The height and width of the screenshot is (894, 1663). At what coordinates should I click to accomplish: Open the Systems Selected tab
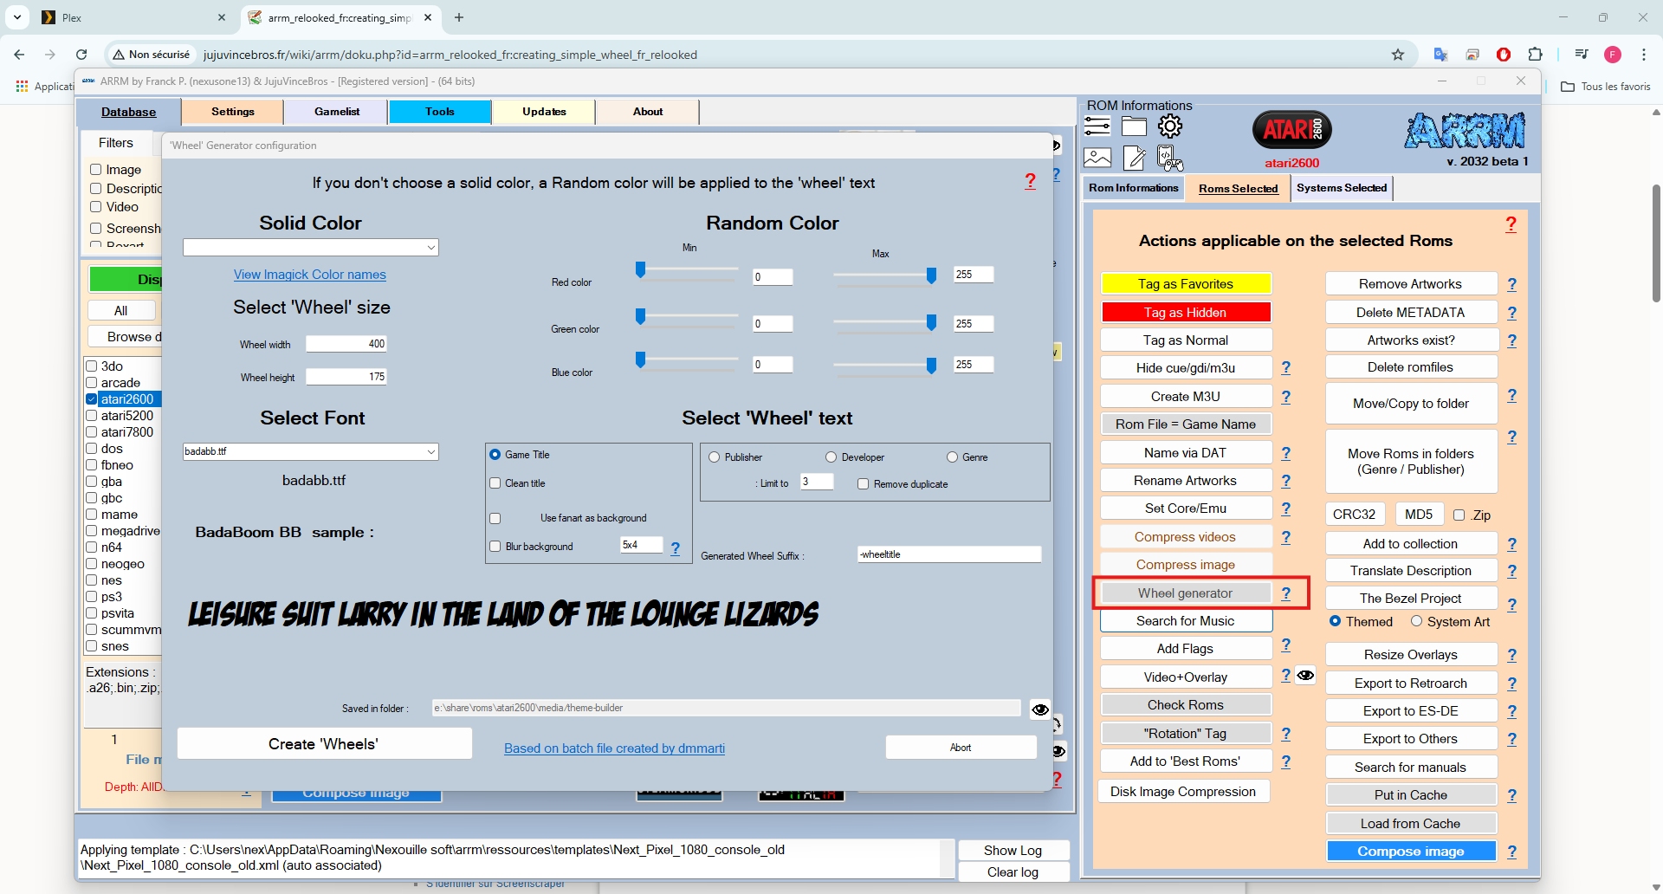(1341, 188)
